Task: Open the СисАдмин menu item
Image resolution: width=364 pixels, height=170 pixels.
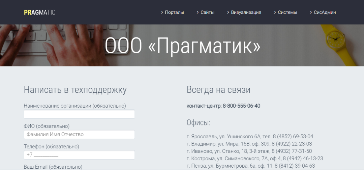Action: click(323, 12)
